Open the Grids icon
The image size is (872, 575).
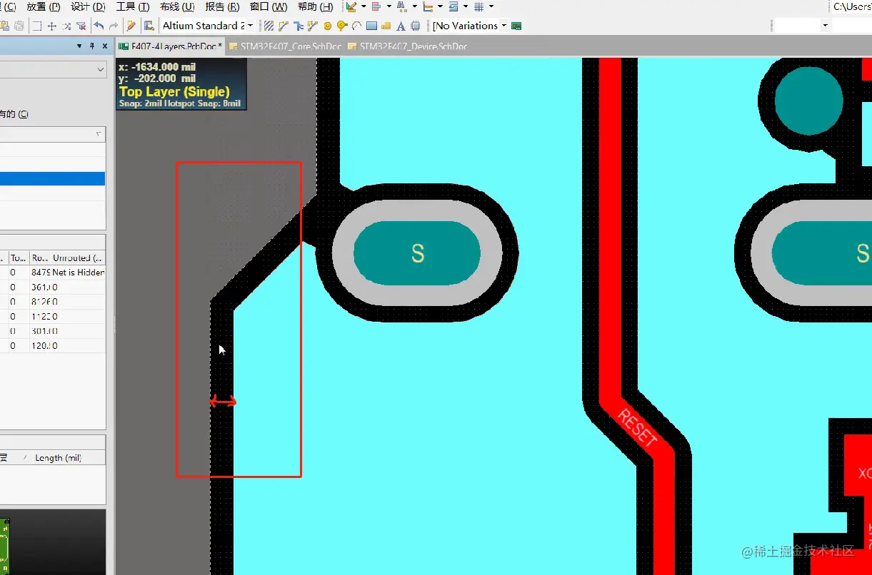tap(478, 6)
